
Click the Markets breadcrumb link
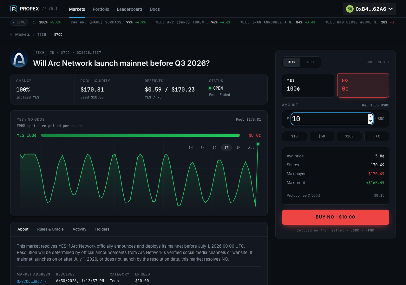[23, 35]
